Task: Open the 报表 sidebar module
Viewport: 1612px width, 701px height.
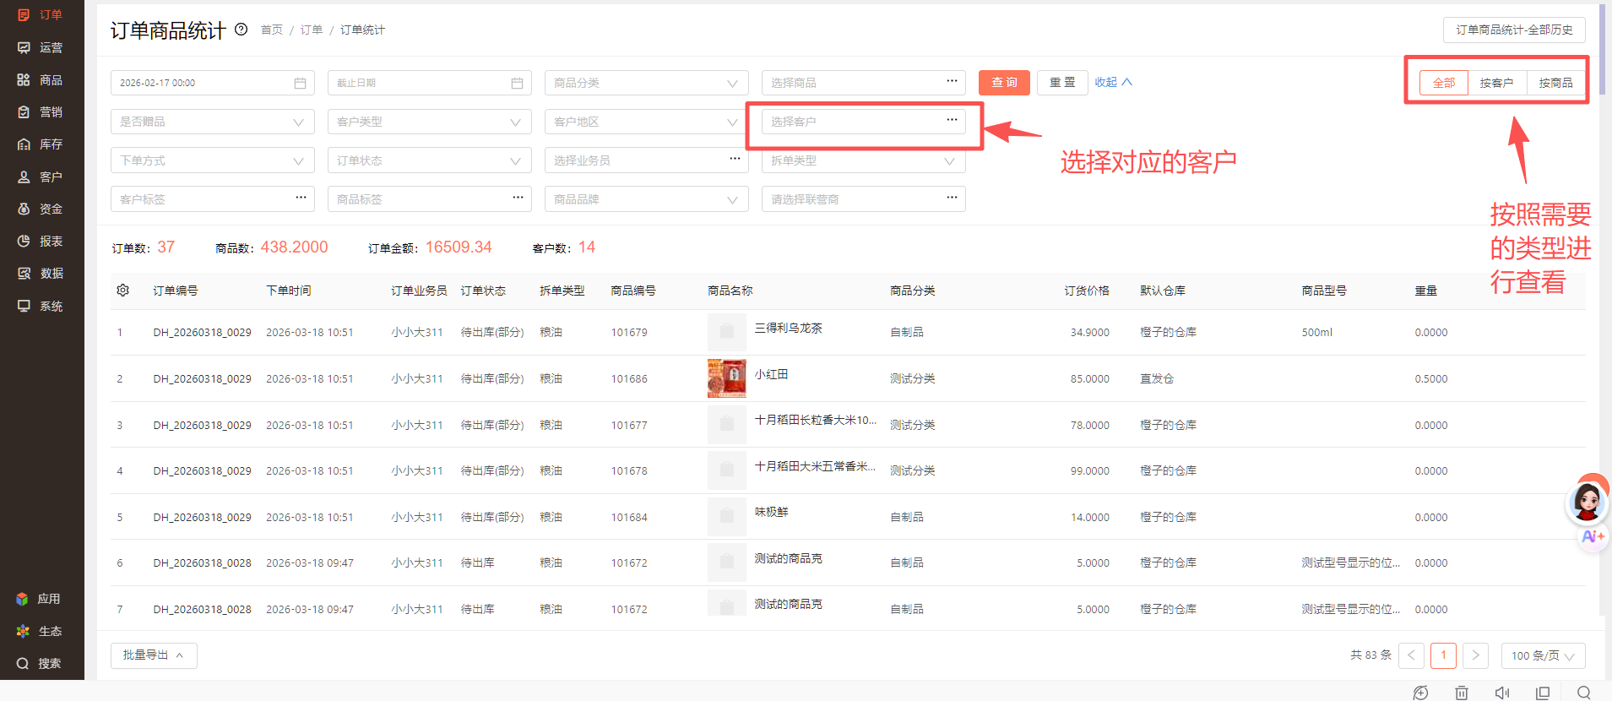Action: 41,242
